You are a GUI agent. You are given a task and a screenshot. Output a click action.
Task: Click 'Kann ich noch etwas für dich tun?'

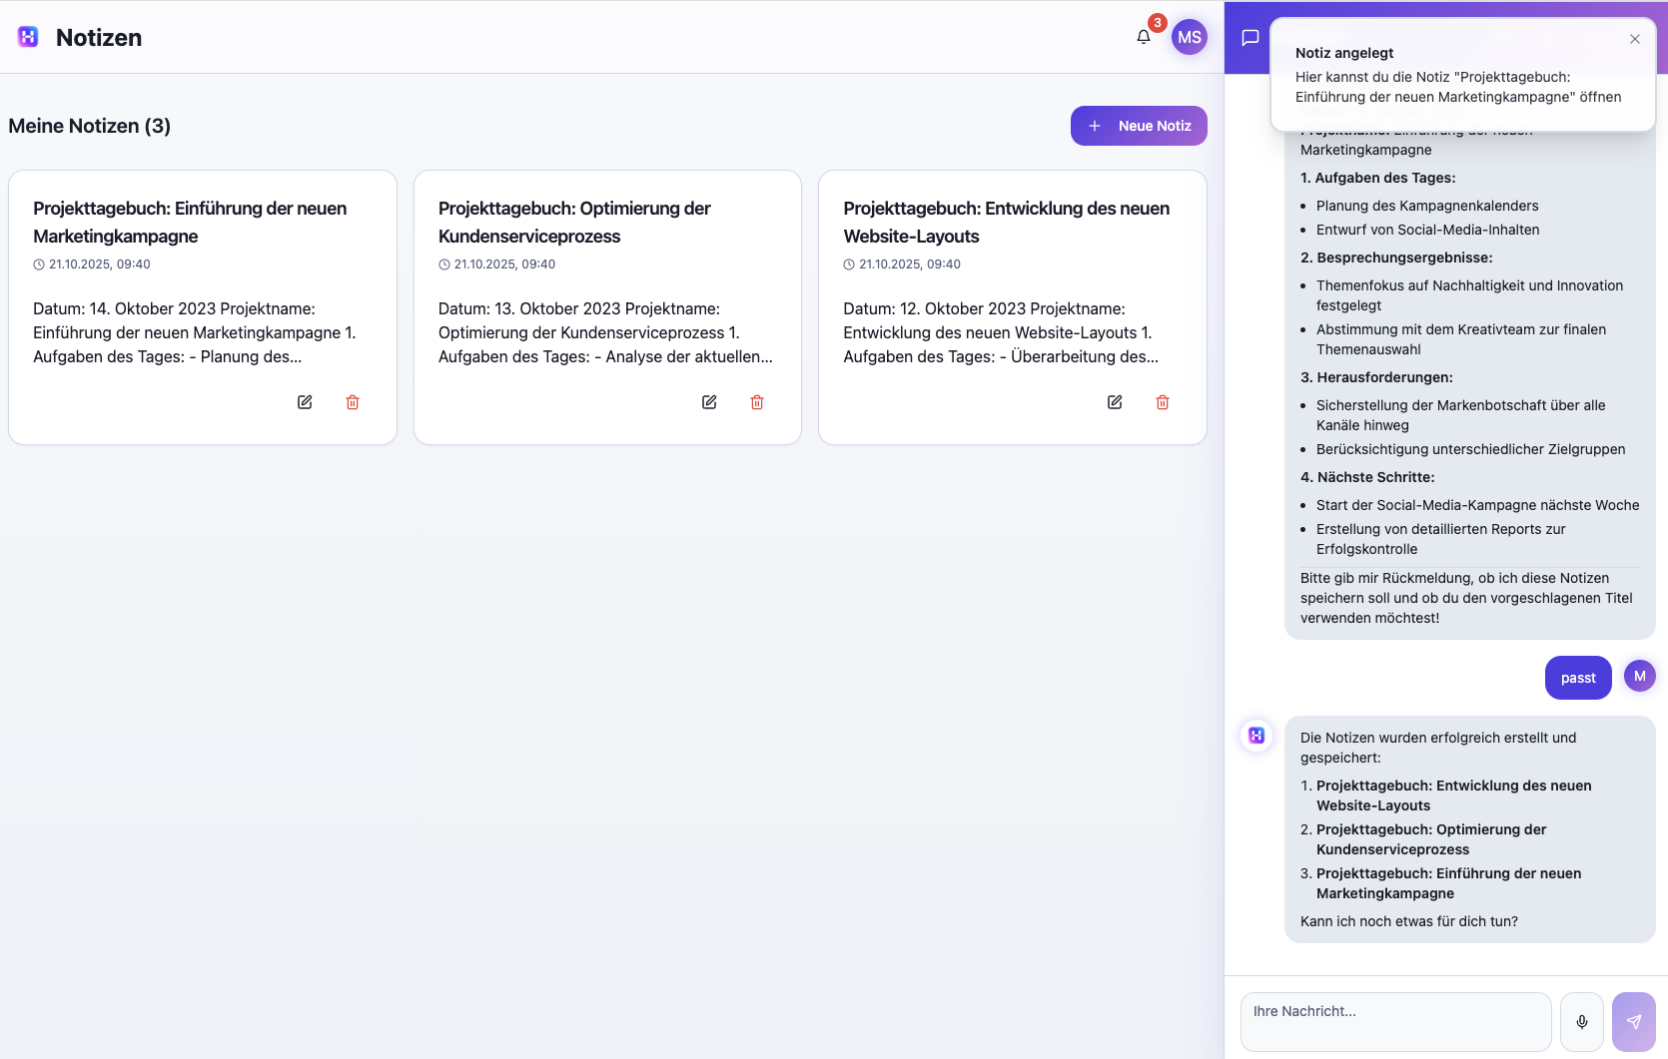1408,921
